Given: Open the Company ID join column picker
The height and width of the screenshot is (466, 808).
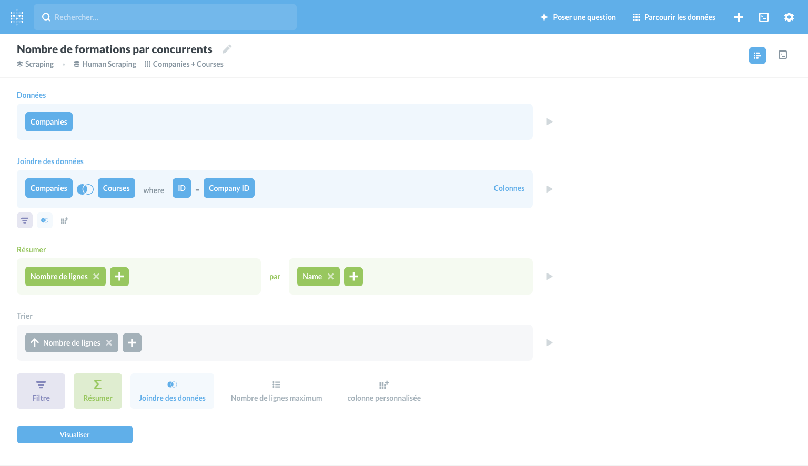Looking at the screenshot, I should pyautogui.click(x=229, y=188).
